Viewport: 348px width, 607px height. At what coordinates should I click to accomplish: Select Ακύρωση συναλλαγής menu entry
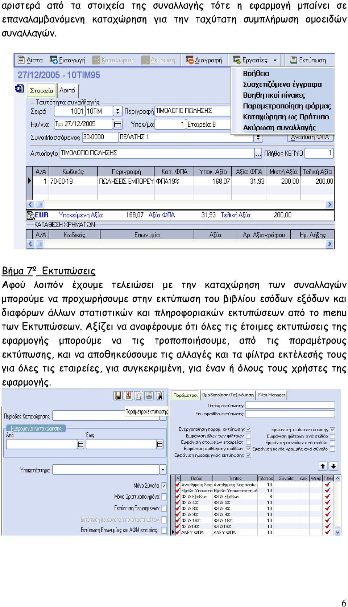279,128
